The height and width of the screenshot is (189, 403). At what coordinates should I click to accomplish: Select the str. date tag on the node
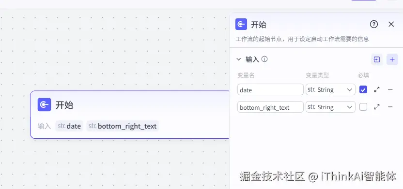tap(69, 126)
